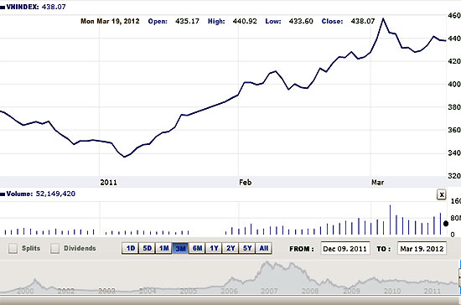Click the Low value 433.60 in header

click(x=301, y=21)
